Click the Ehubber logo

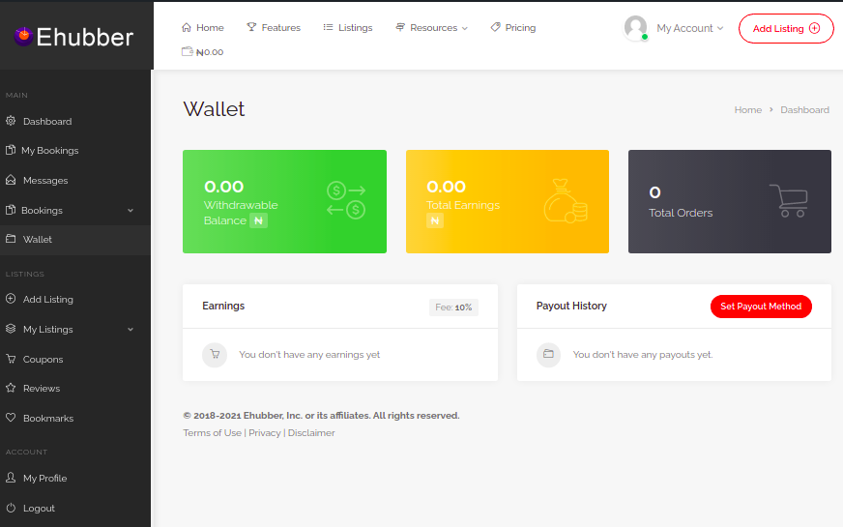[73, 37]
